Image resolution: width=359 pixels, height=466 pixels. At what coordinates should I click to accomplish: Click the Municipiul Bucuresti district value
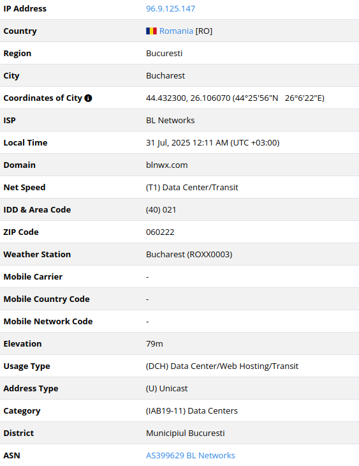(186, 433)
